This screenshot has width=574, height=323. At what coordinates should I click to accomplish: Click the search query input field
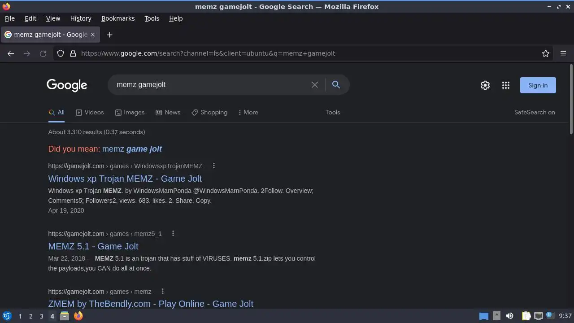(x=211, y=85)
